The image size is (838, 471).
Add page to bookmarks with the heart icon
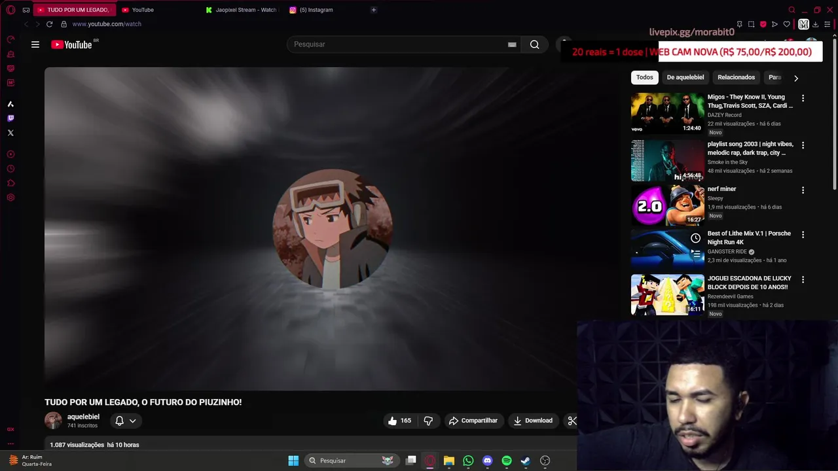787,24
